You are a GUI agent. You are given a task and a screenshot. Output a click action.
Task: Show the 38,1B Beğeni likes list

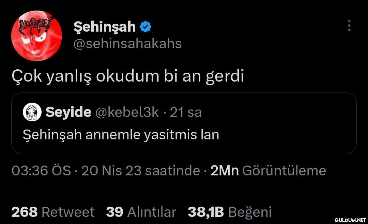coord(230,212)
